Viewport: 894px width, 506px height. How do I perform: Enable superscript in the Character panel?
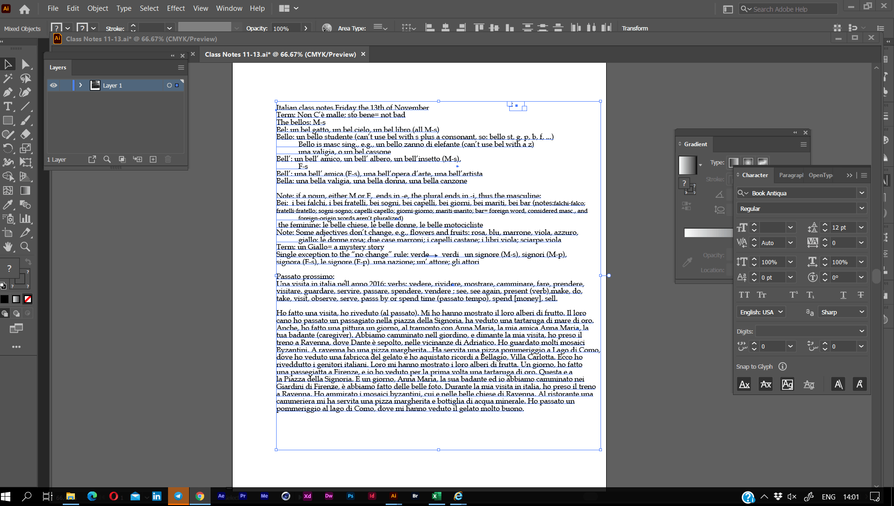pos(793,295)
